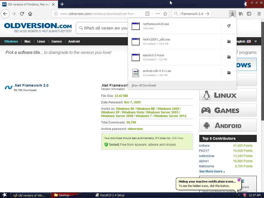Viewport: 264px width, 198px height.
Task: Click the forward navigation arrow
Action: coord(14,14)
